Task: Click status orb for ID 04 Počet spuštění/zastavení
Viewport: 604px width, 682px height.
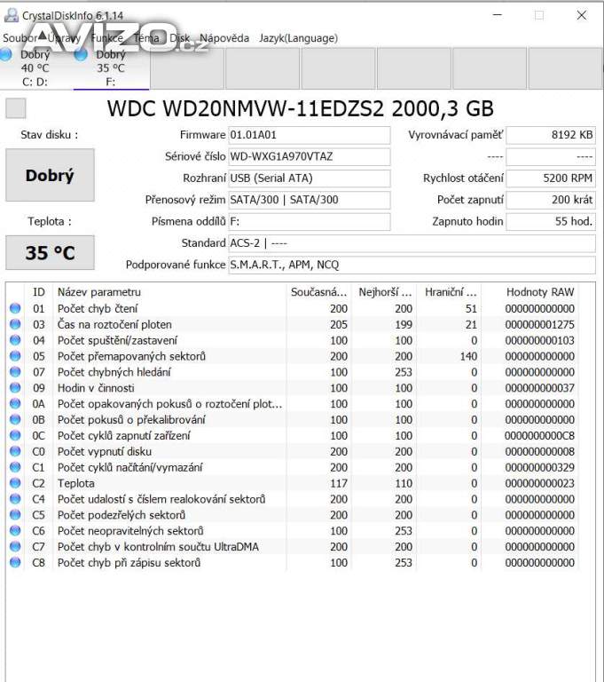Action: tap(15, 340)
